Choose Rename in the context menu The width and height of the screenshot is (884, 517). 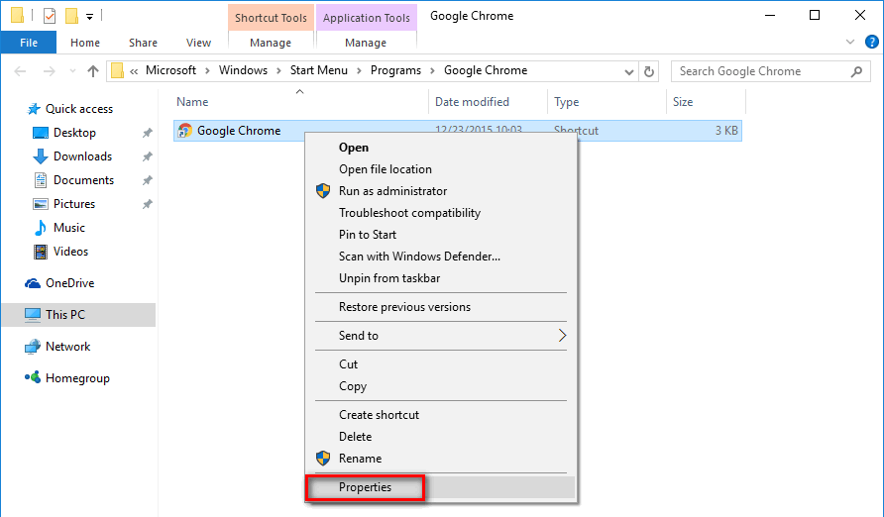click(441, 459)
